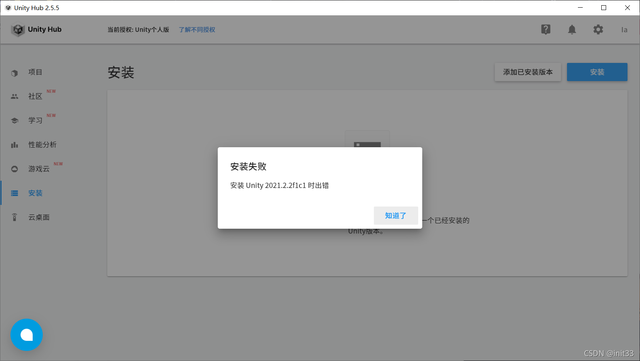
Task: Click the 云桌面 remote icon
Action: (x=15, y=217)
